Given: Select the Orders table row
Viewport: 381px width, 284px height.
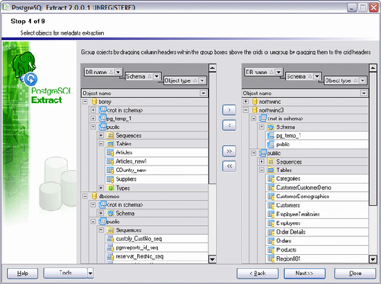Looking at the screenshot, I should tap(317, 241).
